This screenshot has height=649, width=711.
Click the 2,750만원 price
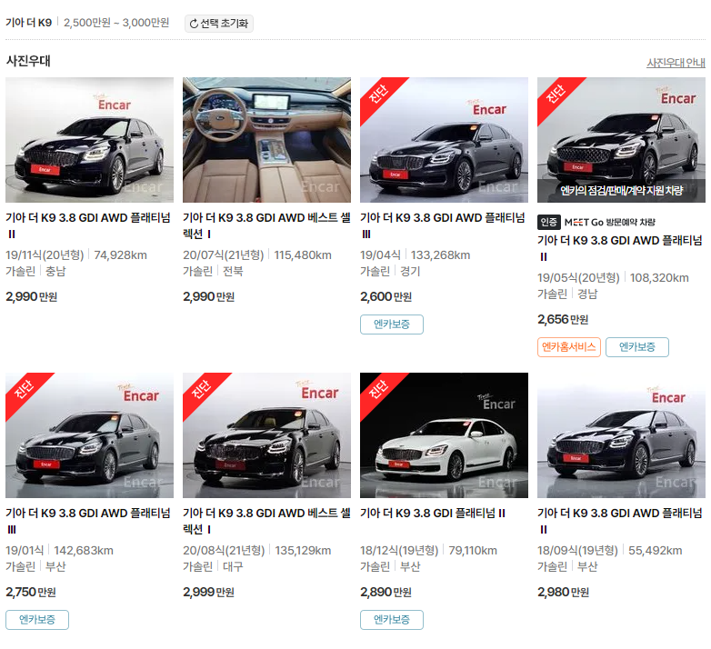(x=31, y=593)
